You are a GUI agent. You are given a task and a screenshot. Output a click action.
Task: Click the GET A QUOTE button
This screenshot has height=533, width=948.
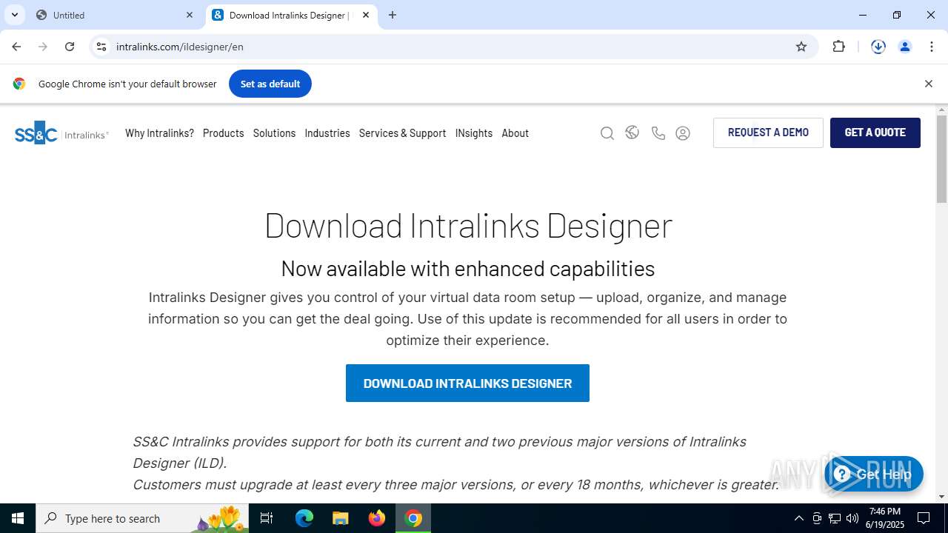[875, 133]
